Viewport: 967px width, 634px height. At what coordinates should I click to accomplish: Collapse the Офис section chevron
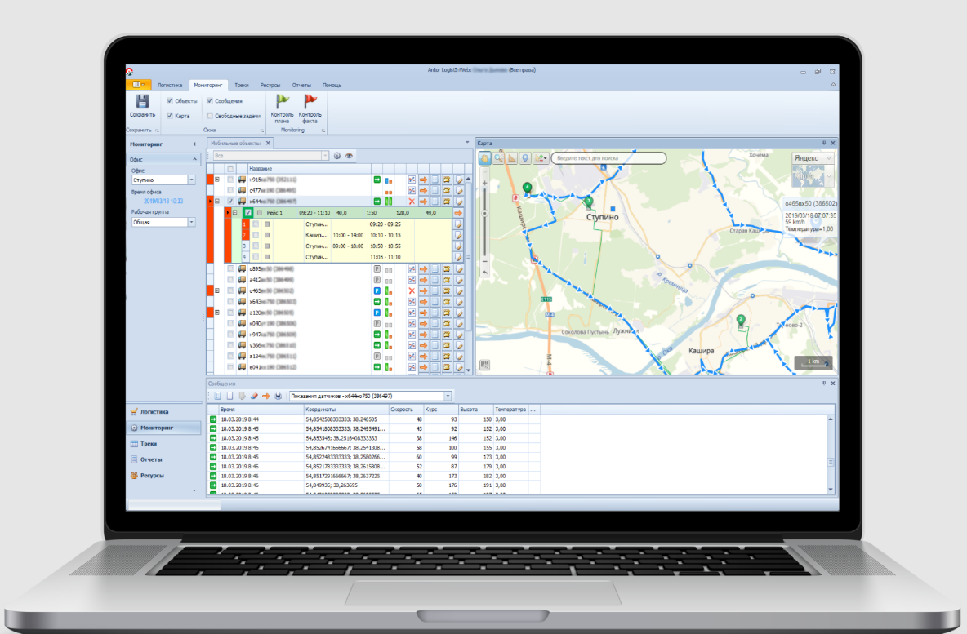coord(195,160)
